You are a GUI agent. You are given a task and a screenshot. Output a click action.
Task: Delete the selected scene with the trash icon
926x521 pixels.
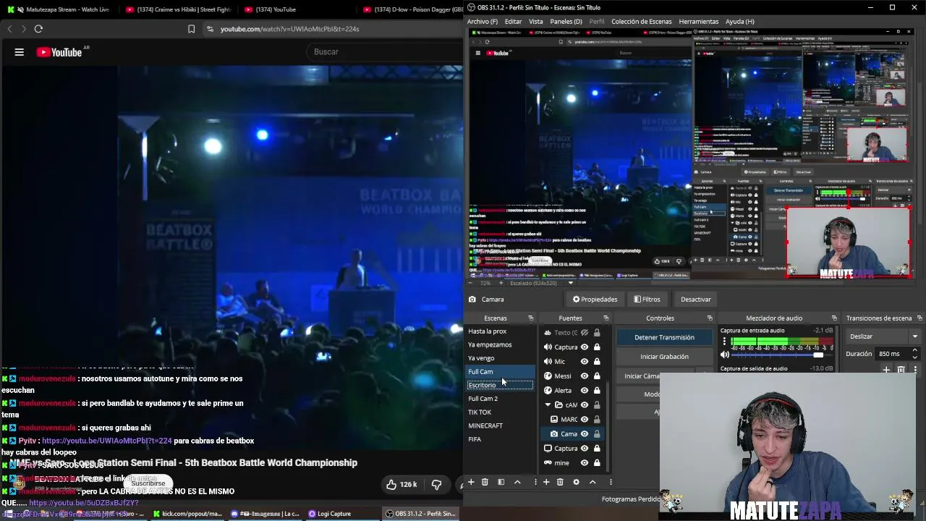485,482
